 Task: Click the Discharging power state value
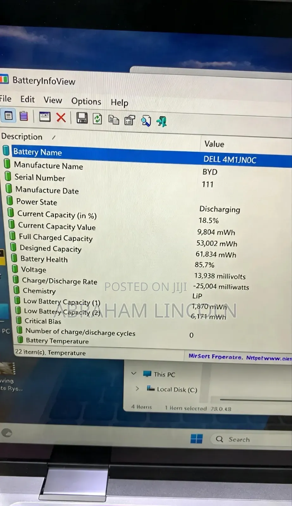220,209
